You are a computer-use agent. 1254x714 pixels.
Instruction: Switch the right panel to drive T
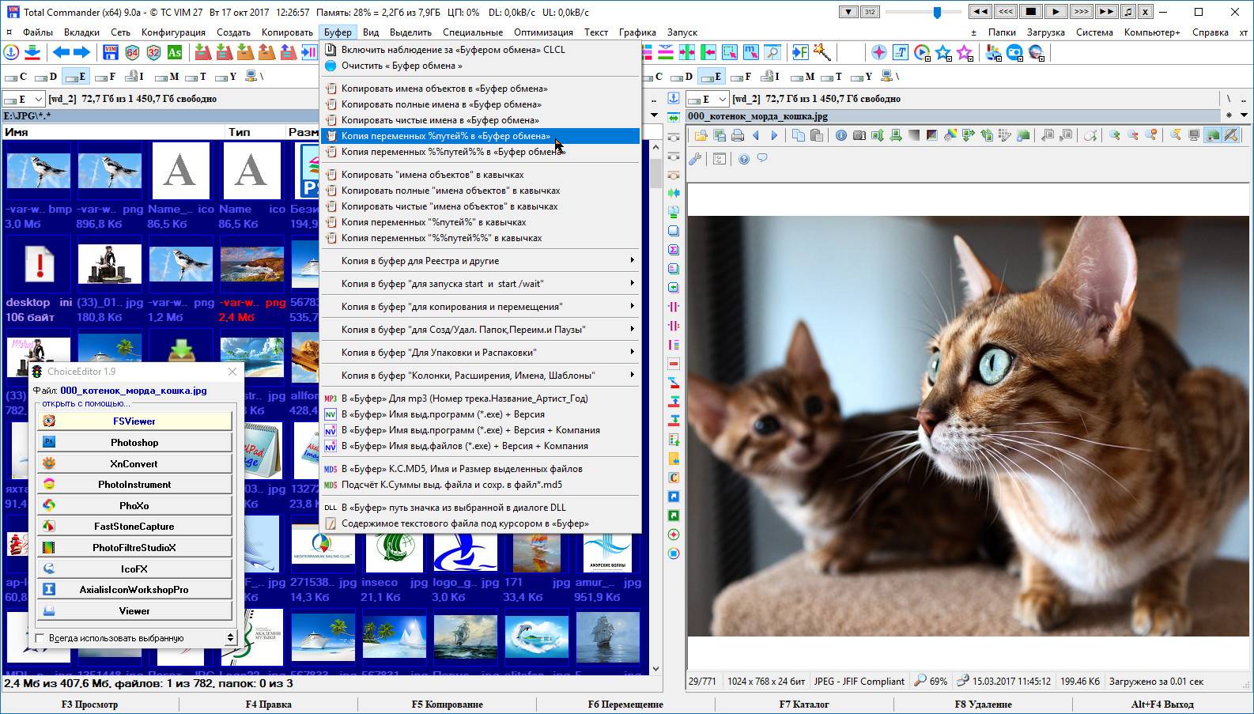tap(831, 77)
